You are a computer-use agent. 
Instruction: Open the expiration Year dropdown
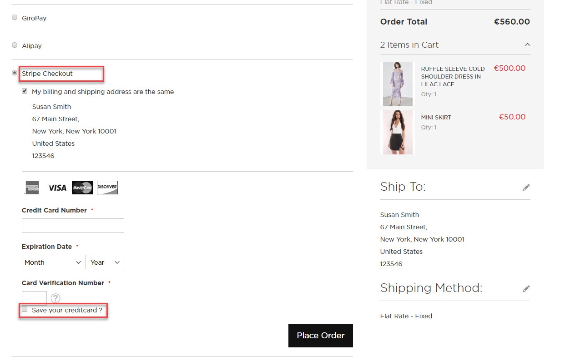[106, 262]
